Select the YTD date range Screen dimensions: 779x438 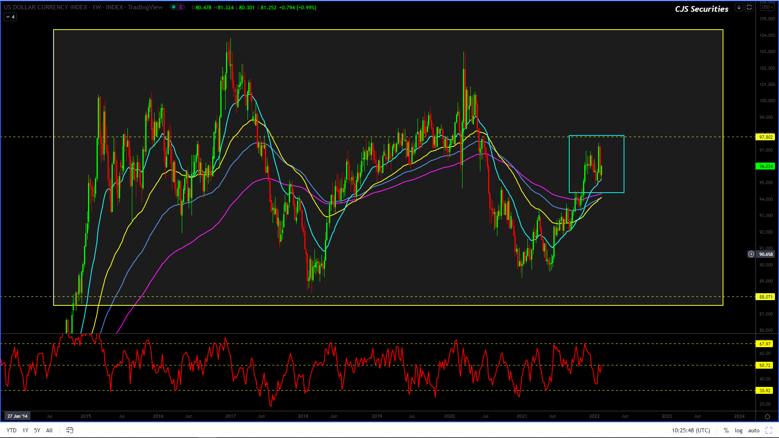[x=11, y=430]
